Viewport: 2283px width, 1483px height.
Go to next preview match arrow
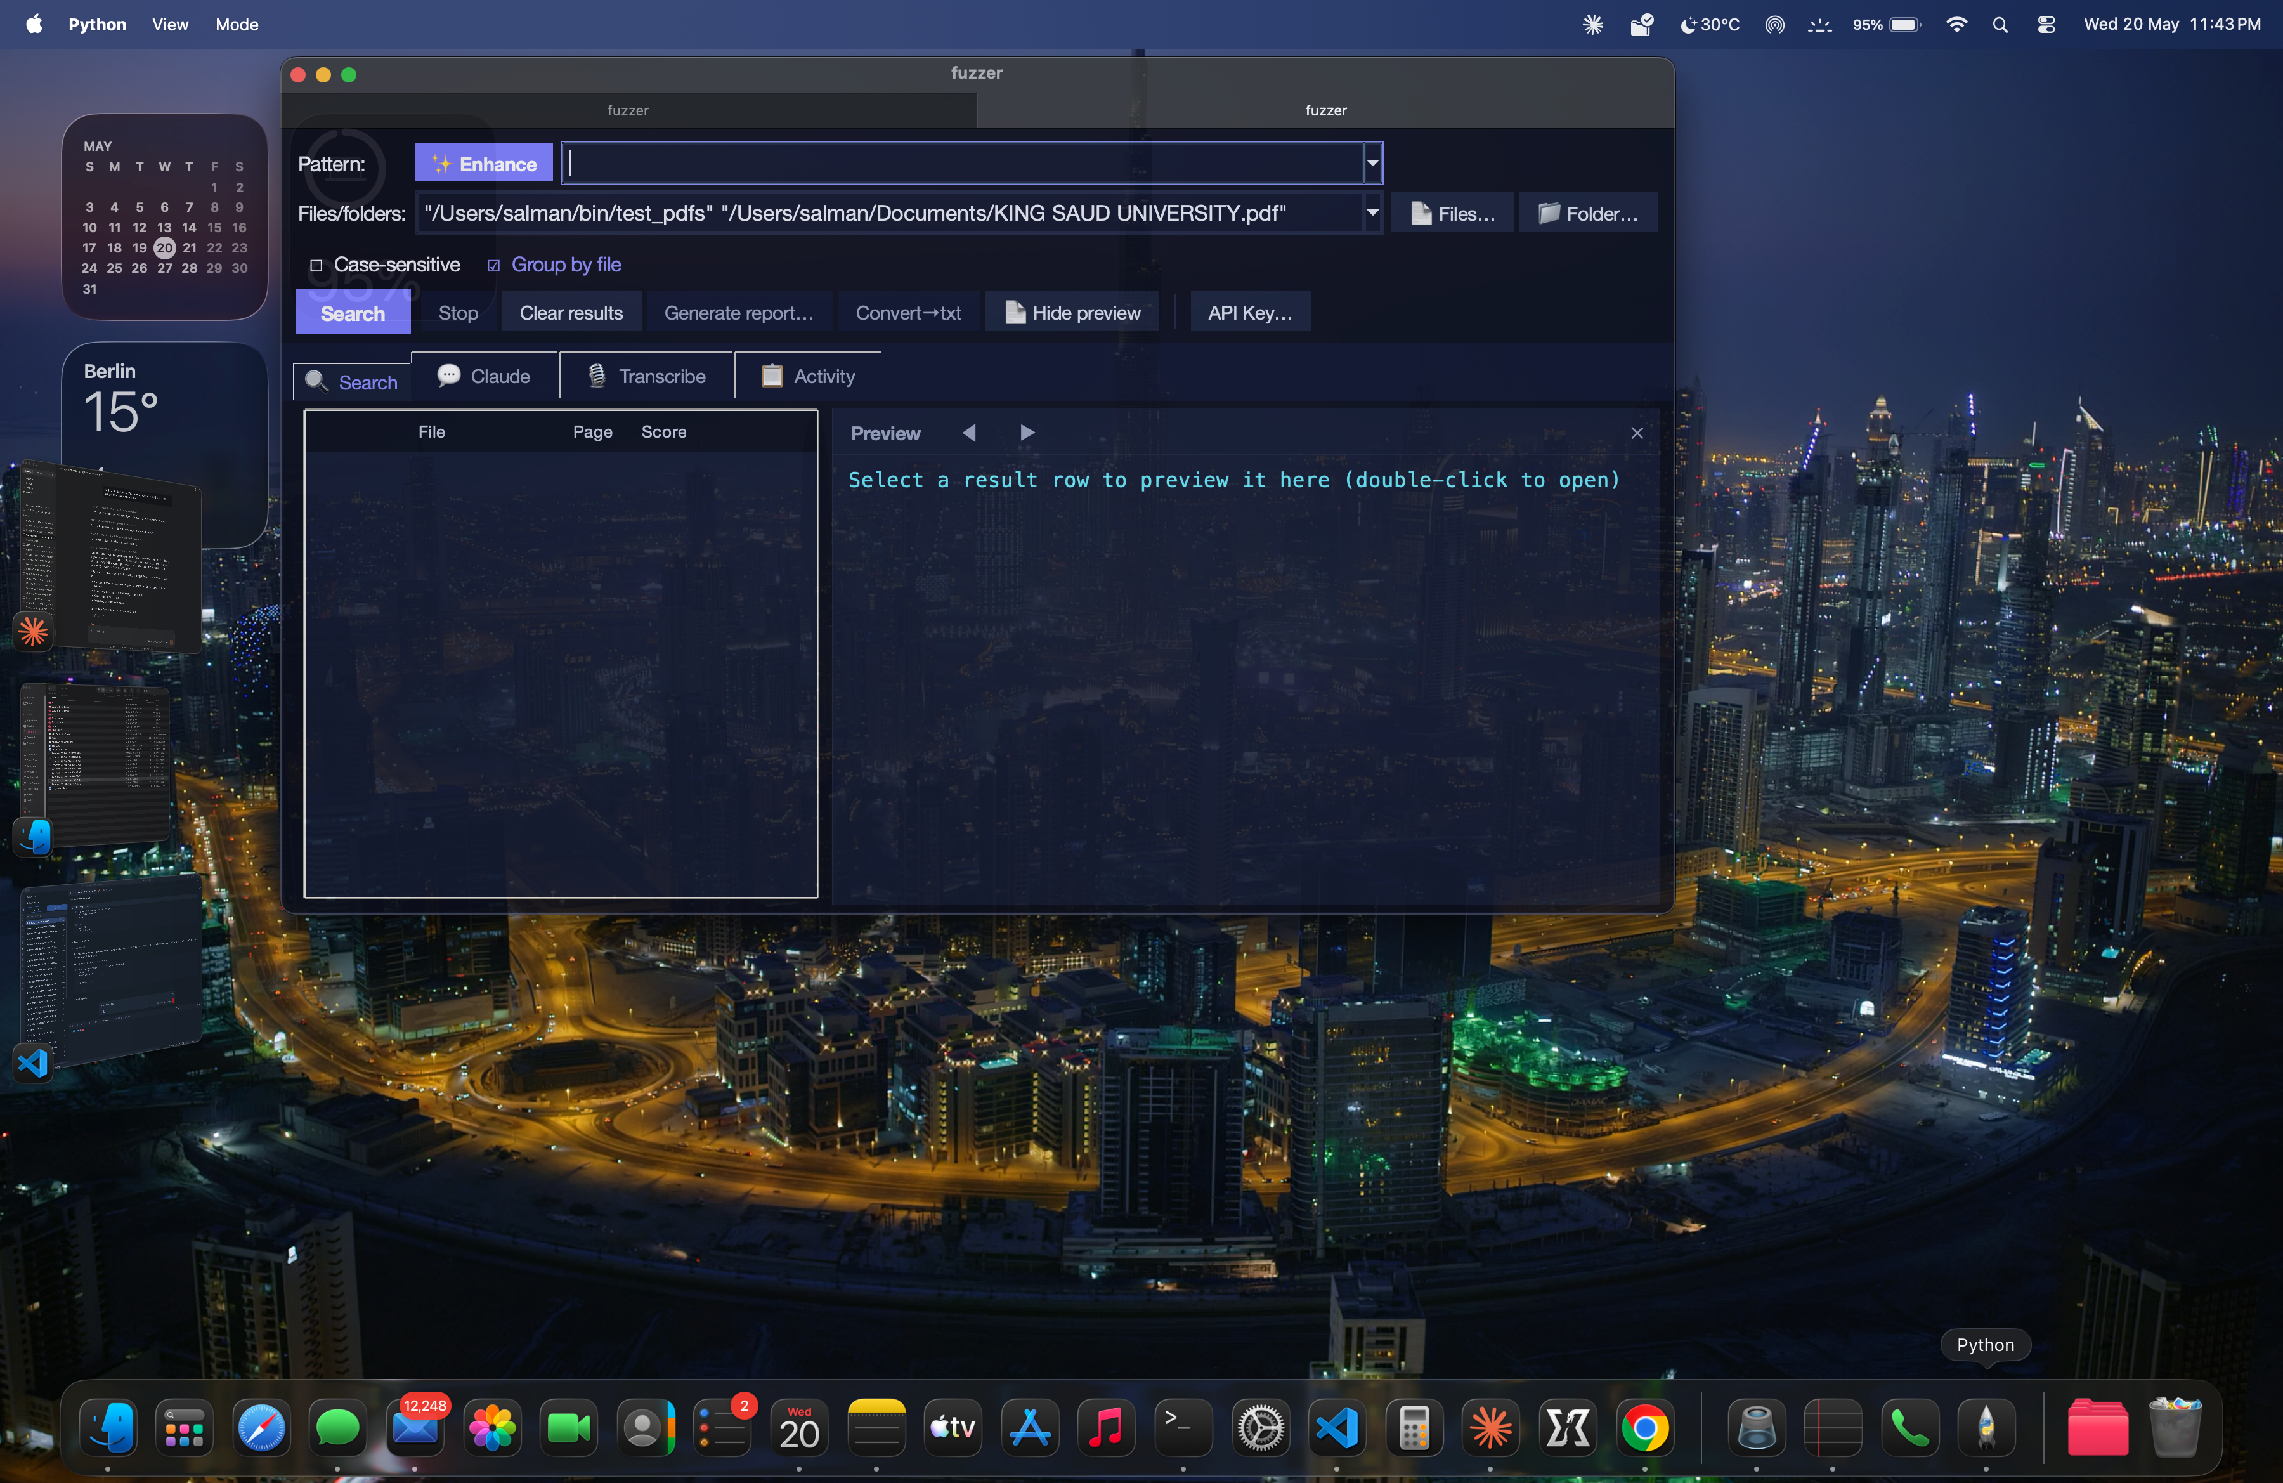click(1027, 433)
